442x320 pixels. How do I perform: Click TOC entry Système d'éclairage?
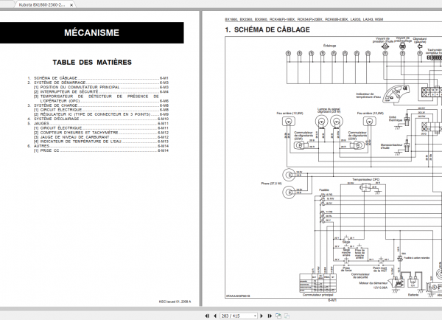pos(98,119)
